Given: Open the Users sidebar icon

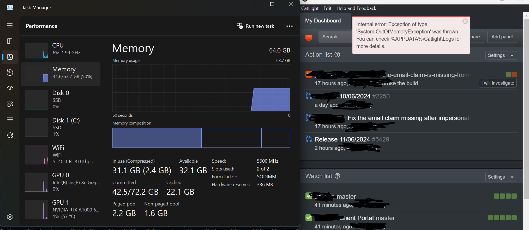Looking at the screenshot, I should (x=10, y=104).
